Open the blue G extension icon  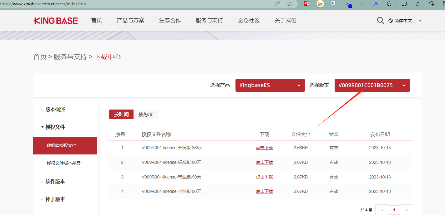tap(333, 3)
